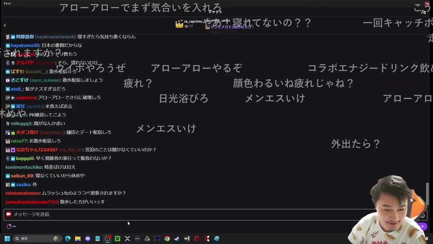Open the chat community users icon
This screenshot has width=433, height=244.
424,12
